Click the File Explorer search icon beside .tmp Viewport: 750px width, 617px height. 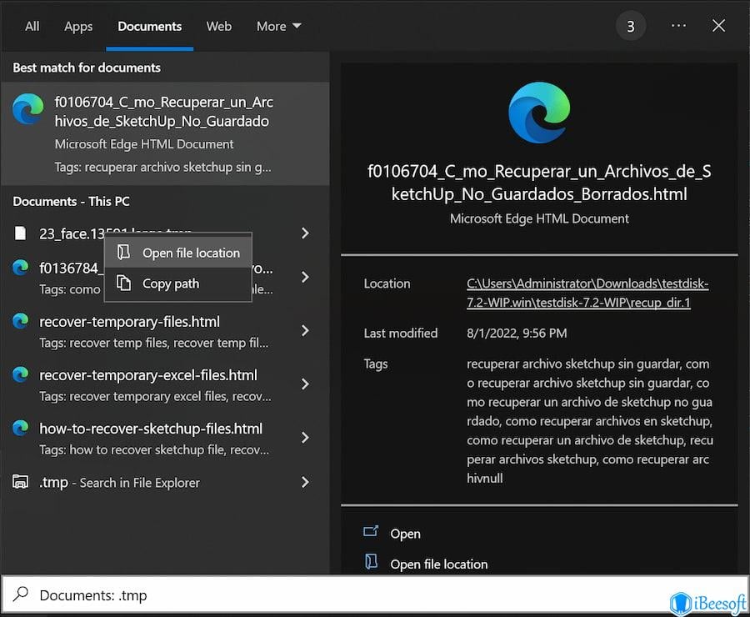(21, 482)
